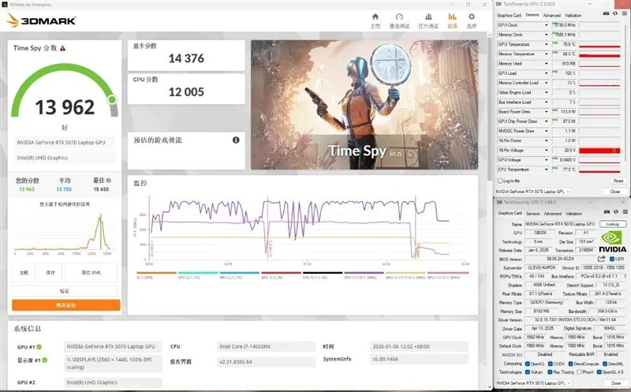This screenshot has height=392, width=631.
Task: Switch to Graphics Card tab in Sensors window
Action: pyautogui.click(x=509, y=15)
